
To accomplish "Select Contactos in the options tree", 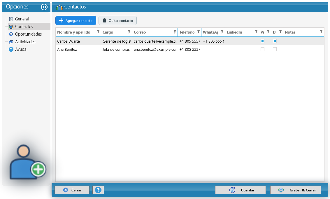I will pyautogui.click(x=24, y=27).
